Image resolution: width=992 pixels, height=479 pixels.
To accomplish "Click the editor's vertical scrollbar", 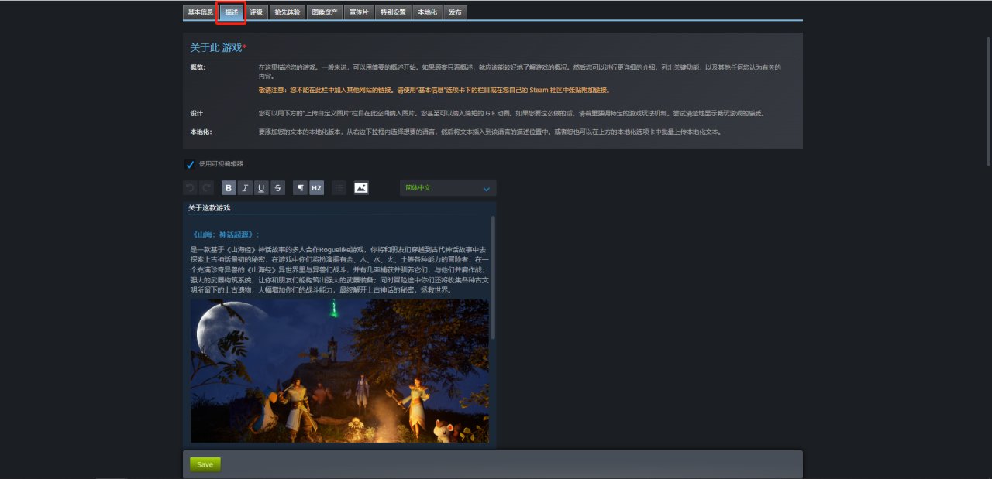I will pyautogui.click(x=493, y=278).
